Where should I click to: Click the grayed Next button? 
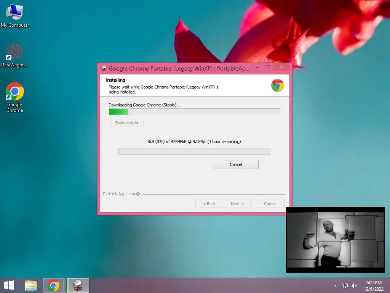click(x=238, y=204)
